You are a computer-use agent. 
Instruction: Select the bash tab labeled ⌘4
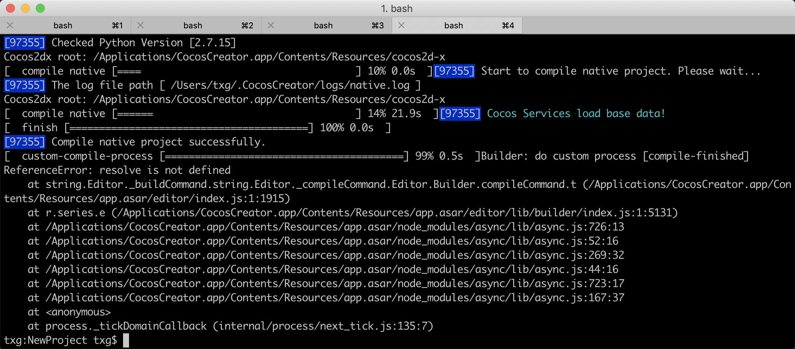(454, 25)
